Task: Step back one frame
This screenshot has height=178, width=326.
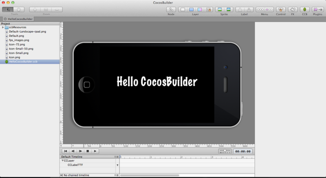Action: [x=73, y=151]
